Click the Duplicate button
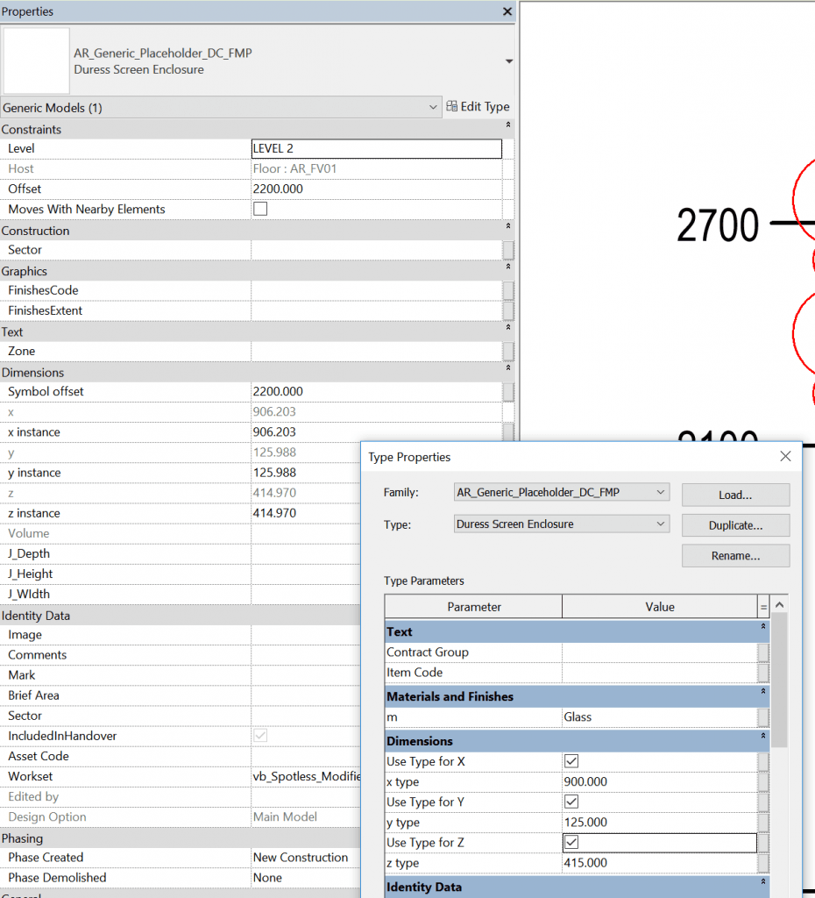The height and width of the screenshot is (898, 815). point(735,525)
